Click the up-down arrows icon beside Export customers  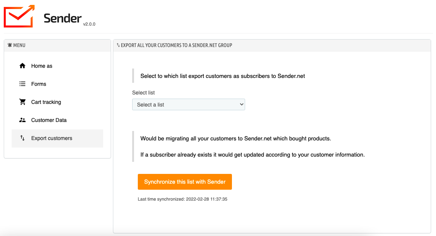(x=23, y=138)
